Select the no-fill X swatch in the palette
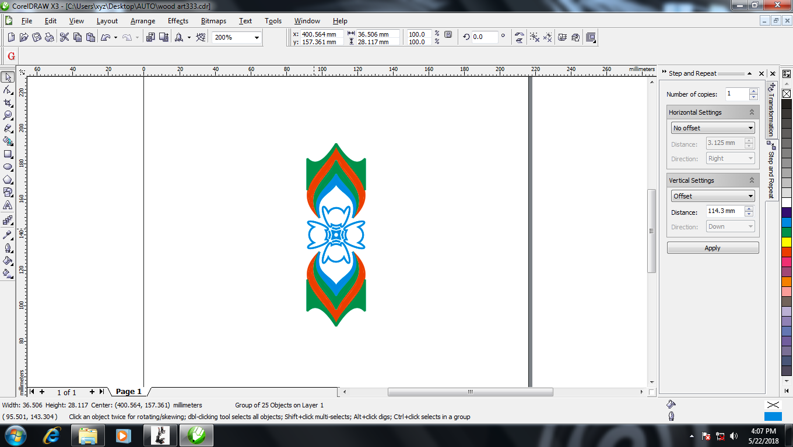 pos(787,93)
